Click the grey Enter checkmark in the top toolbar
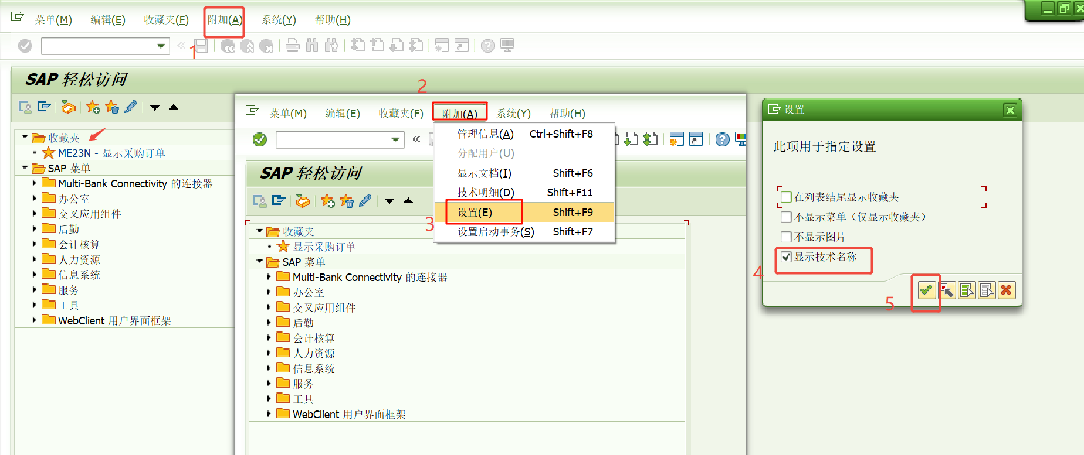This screenshot has width=1084, height=455. click(25, 46)
